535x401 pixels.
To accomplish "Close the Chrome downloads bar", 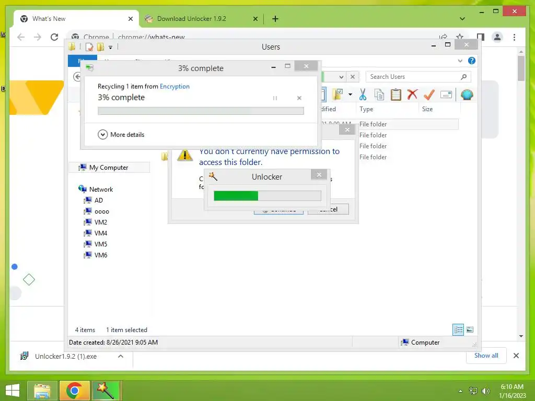I will (516, 356).
